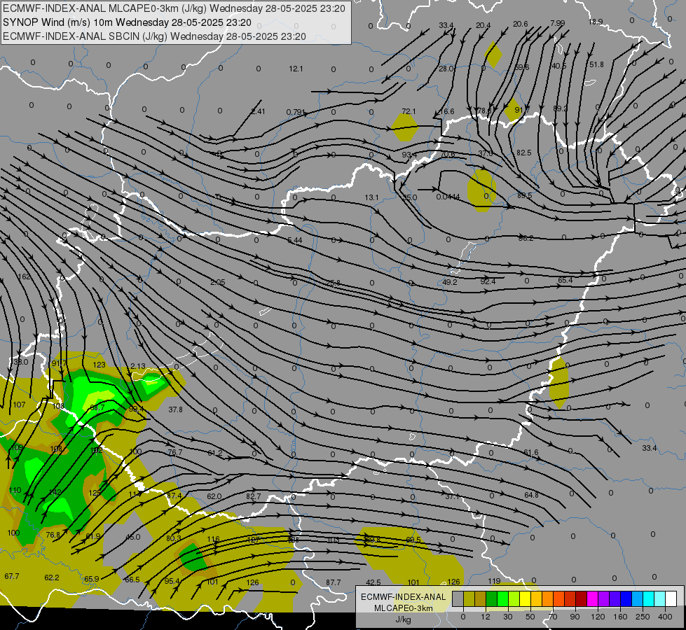Click the map value 0.791
The width and height of the screenshot is (686, 630).
click(296, 112)
